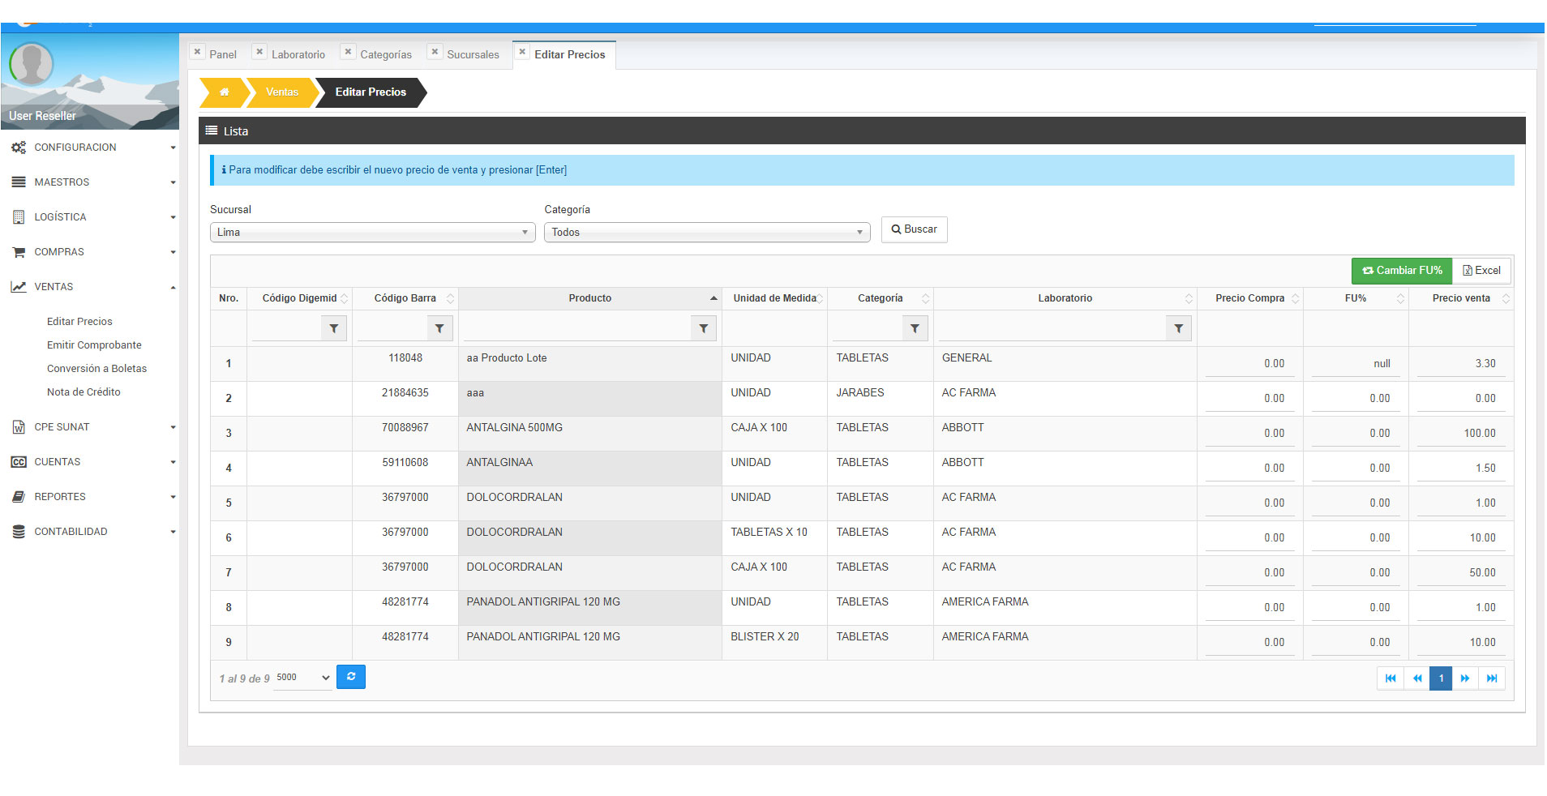Open Conversión a Boletas submenu item
Screen dimensions: 1547x796
coord(96,369)
